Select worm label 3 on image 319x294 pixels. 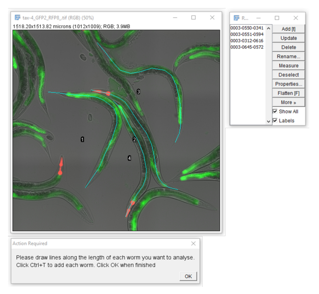pyautogui.click(x=138, y=92)
